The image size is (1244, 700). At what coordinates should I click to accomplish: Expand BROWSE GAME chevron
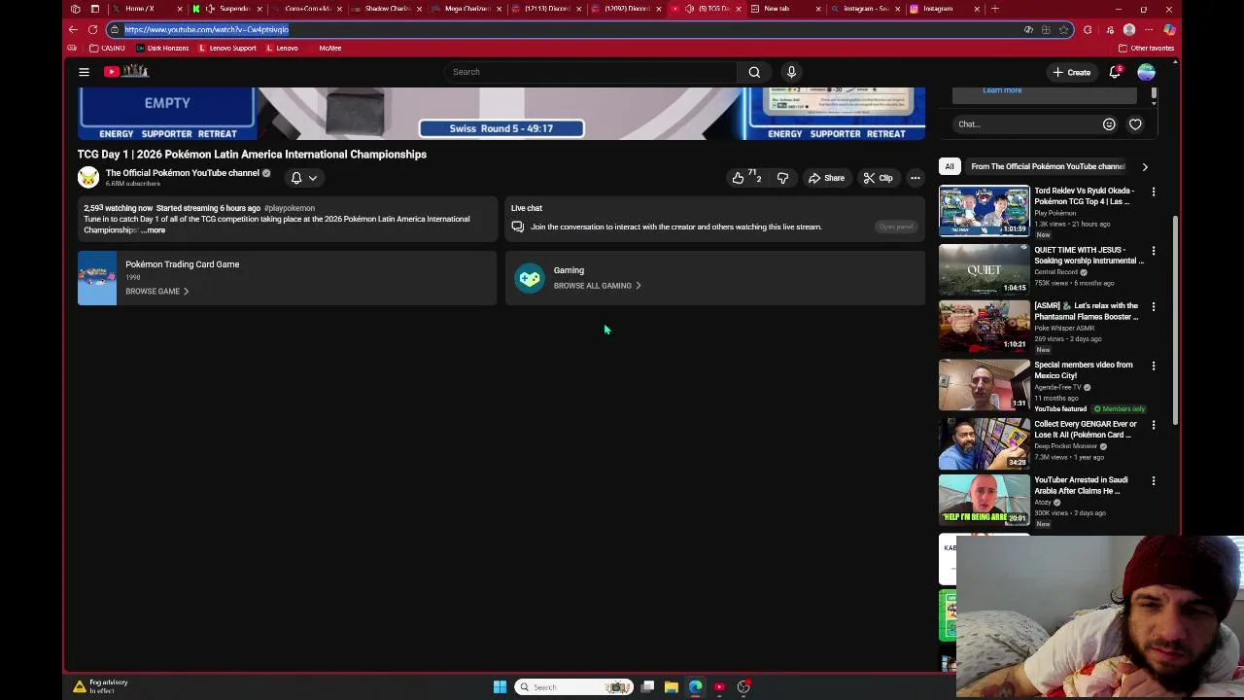(186, 292)
